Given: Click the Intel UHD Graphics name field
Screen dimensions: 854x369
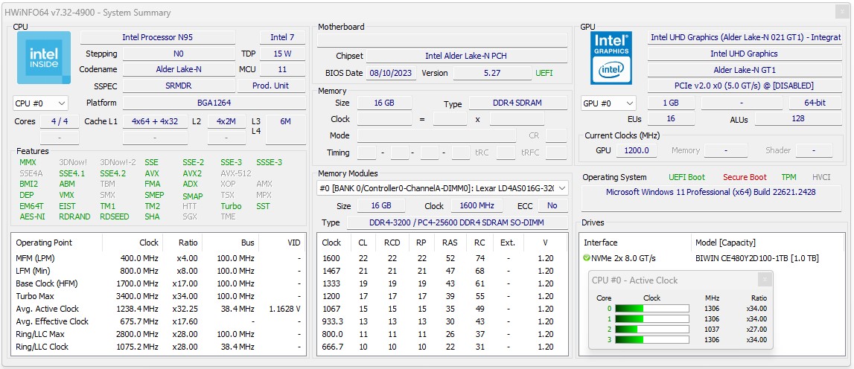Looking at the screenshot, I should (x=745, y=54).
